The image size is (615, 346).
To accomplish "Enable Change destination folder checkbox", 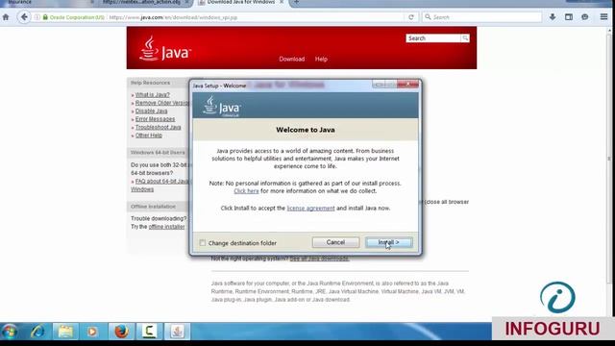I will pyautogui.click(x=203, y=243).
